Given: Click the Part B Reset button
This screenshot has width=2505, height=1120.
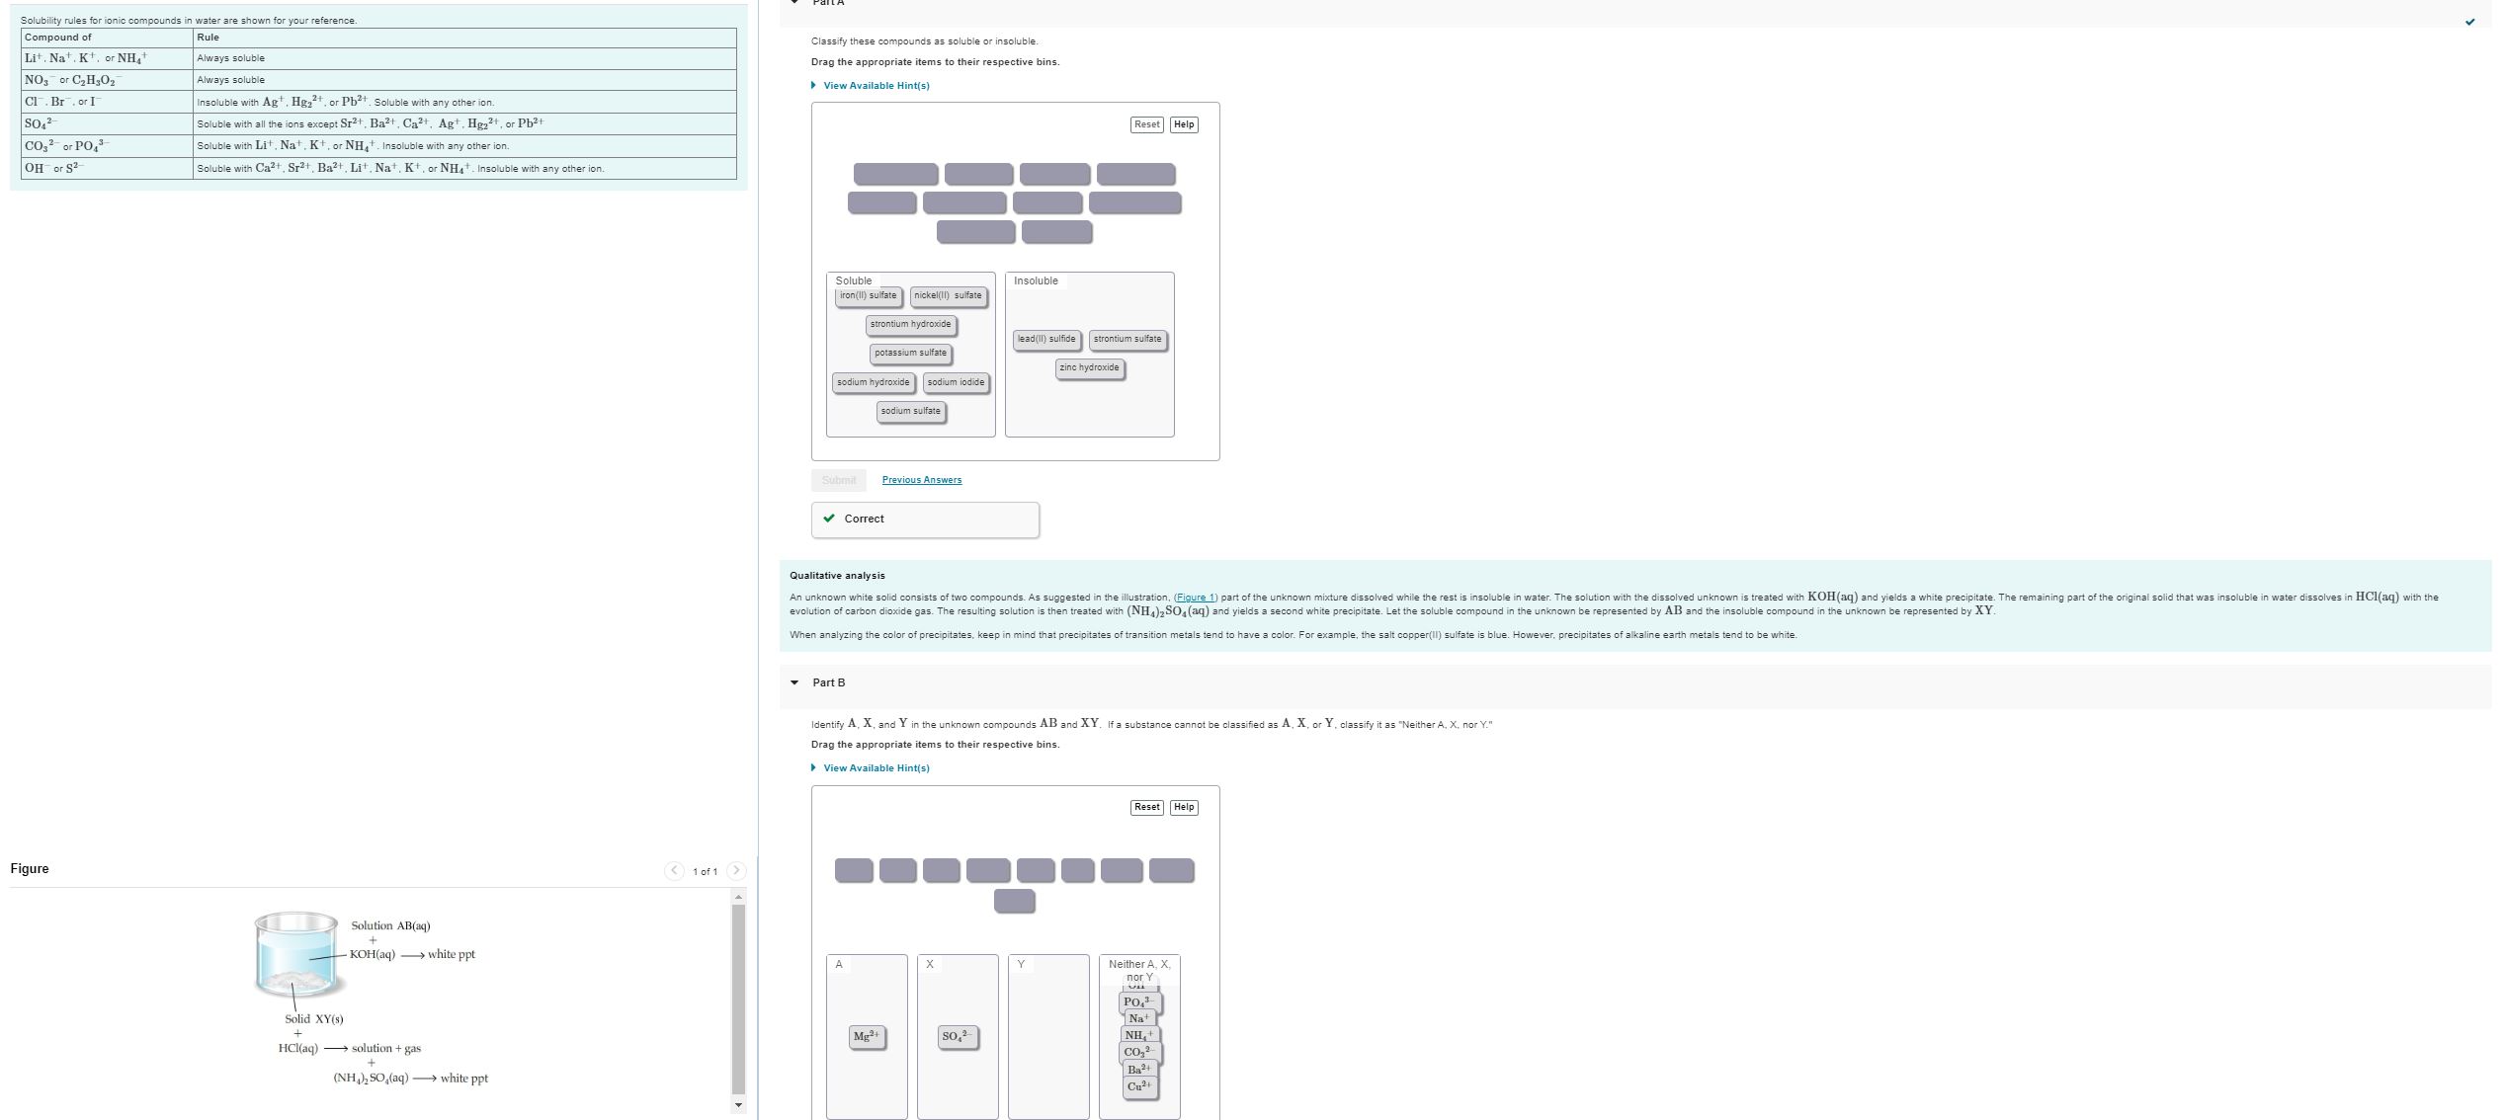Looking at the screenshot, I should (1146, 807).
